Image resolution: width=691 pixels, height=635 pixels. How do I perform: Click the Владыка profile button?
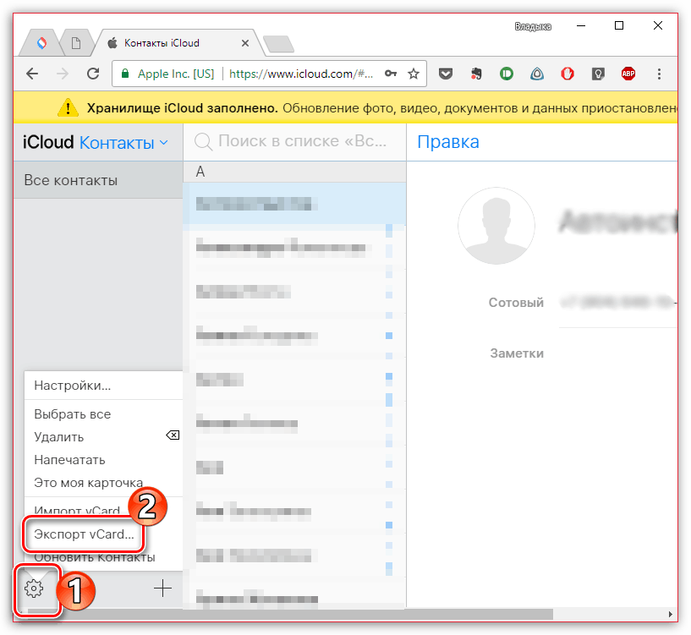pyautogui.click(x=533, y=26)
